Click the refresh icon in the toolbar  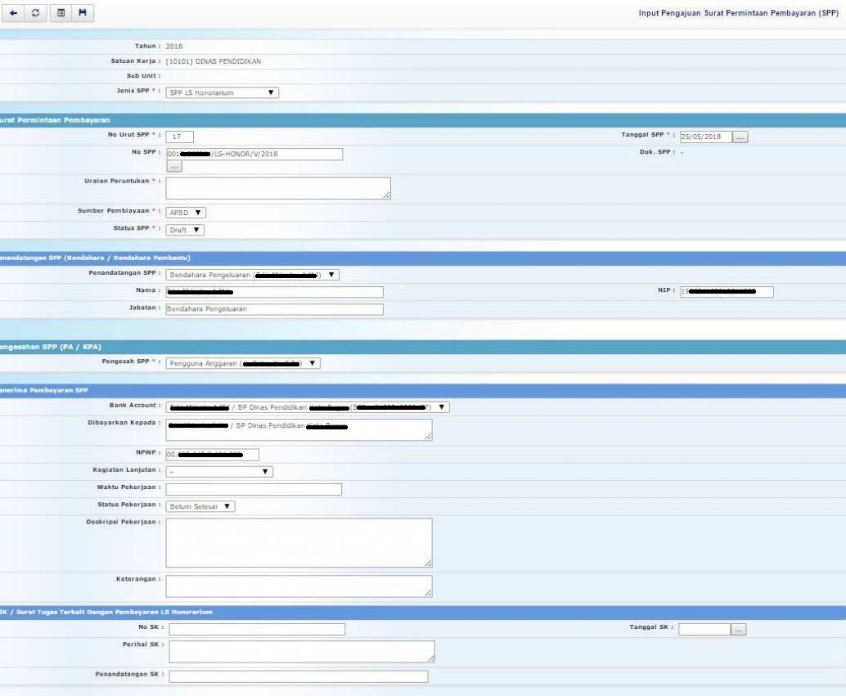[36, 14]
